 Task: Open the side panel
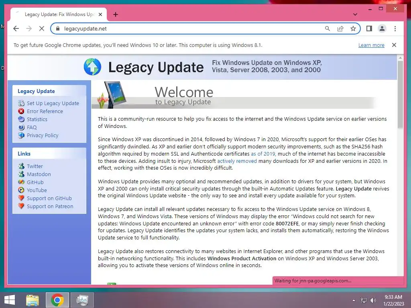pyautogui.click(x=369, y=28)
